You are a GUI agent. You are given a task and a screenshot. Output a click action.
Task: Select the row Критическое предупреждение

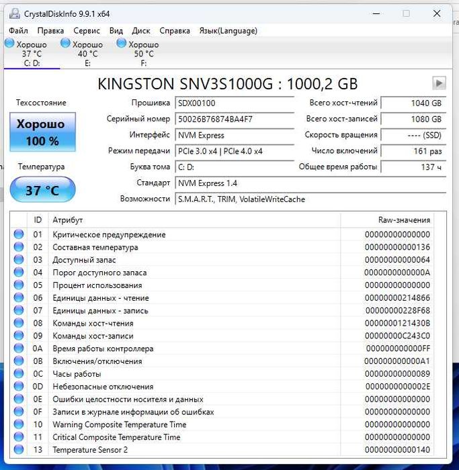222,234
